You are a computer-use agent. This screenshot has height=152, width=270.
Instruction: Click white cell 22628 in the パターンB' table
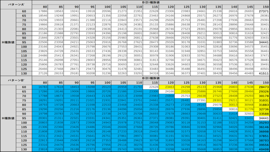153,87
